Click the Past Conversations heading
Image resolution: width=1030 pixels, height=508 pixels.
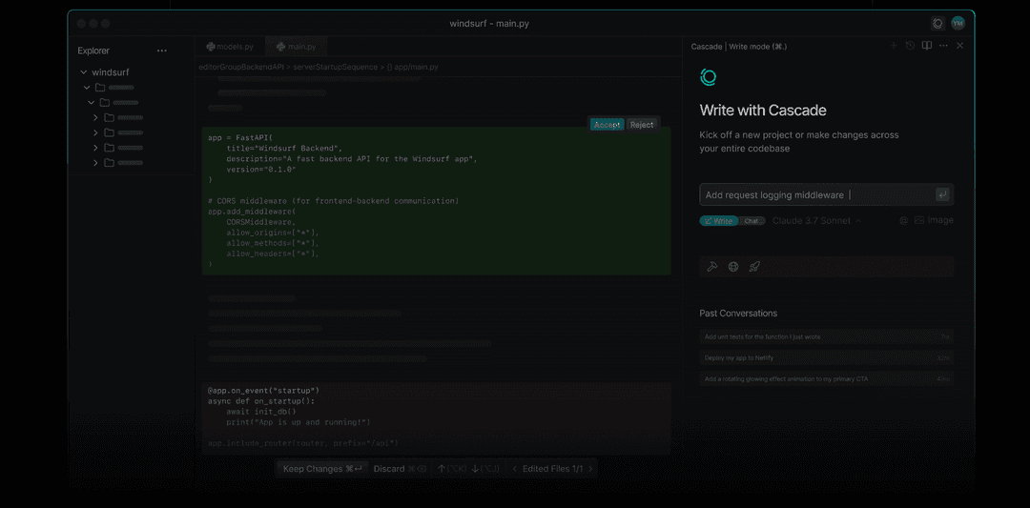[738, 313]
